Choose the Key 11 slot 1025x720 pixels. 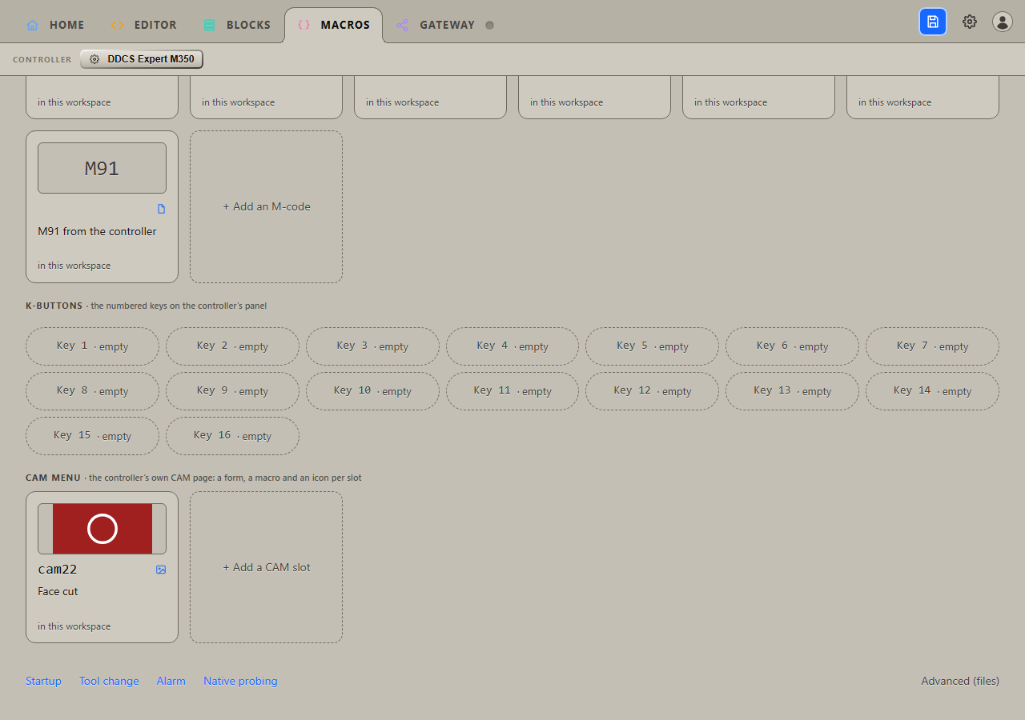(512, 391)
